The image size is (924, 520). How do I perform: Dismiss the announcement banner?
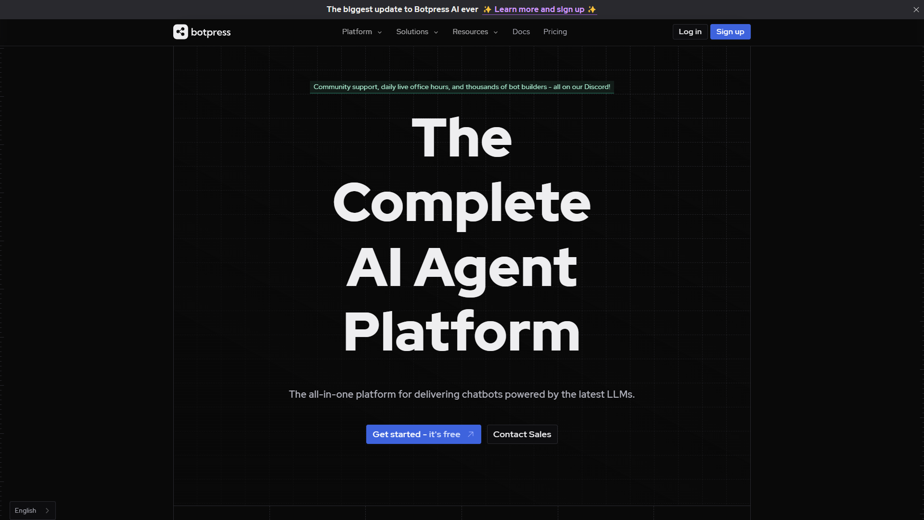(x=916, y=9)
